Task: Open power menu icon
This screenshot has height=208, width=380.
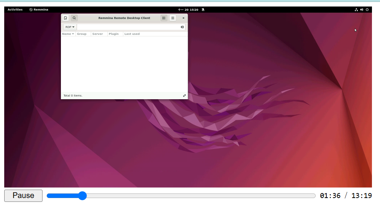Action: [367, 10]
